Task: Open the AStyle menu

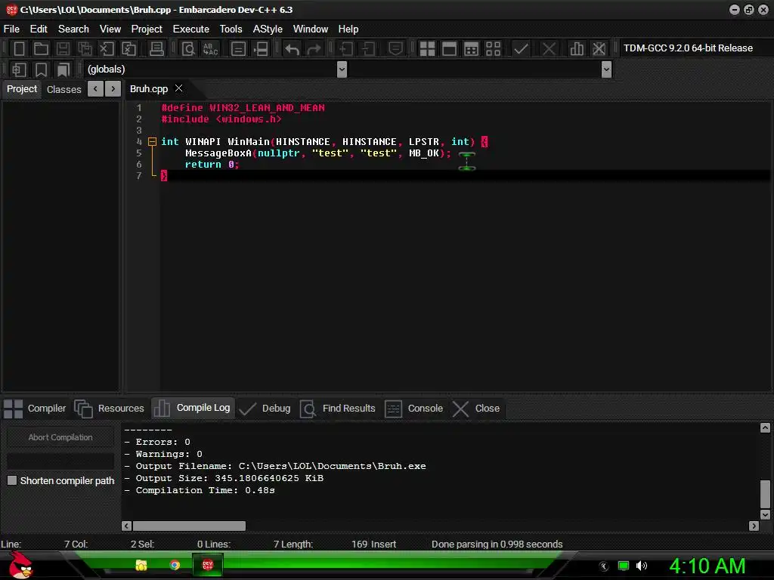Action: point(268,29)
